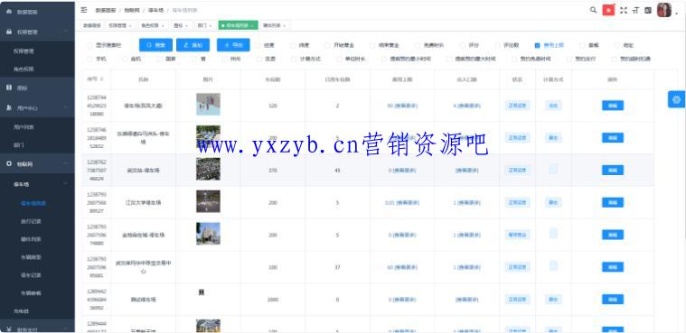Click the 图标 menu icon in sidebar

tap(9, 88)
